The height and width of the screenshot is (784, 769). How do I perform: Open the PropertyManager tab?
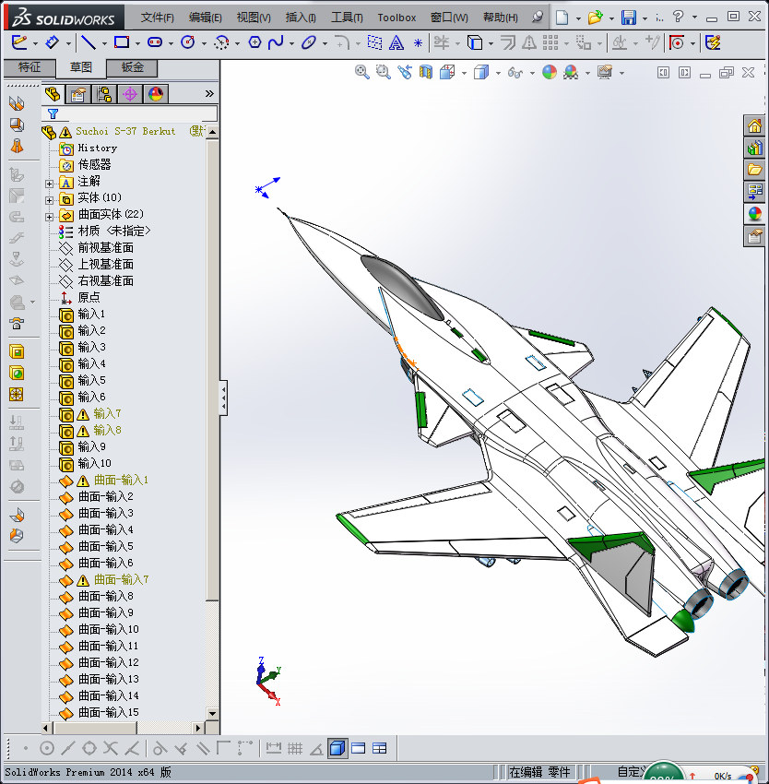pos(78,94)
